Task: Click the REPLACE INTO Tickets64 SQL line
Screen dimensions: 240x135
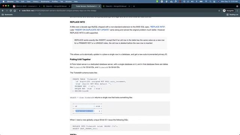Action: (x=95, y=126)
